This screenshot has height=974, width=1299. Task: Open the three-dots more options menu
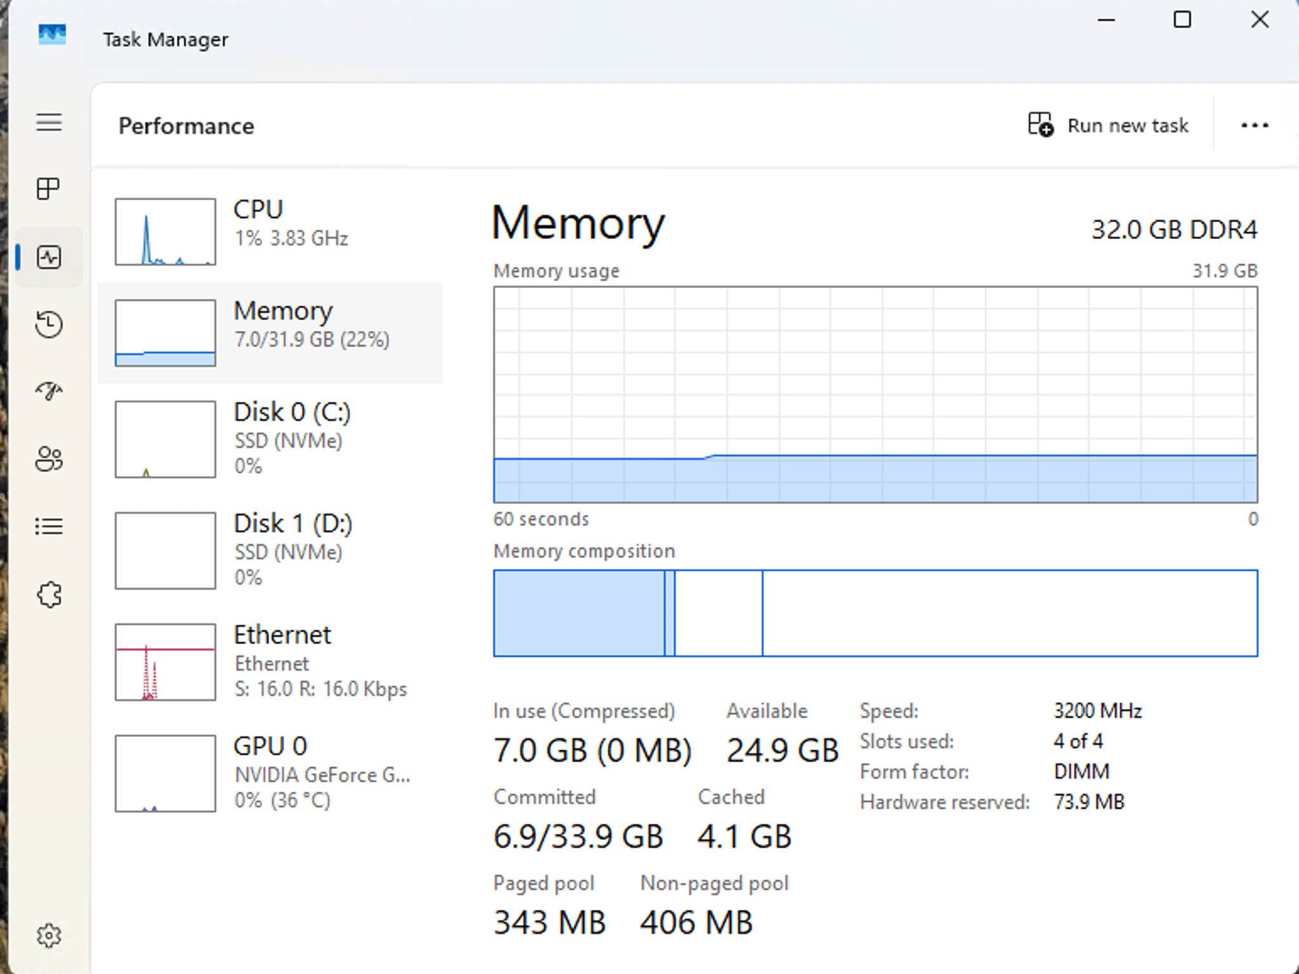(x=1255, y=125)
